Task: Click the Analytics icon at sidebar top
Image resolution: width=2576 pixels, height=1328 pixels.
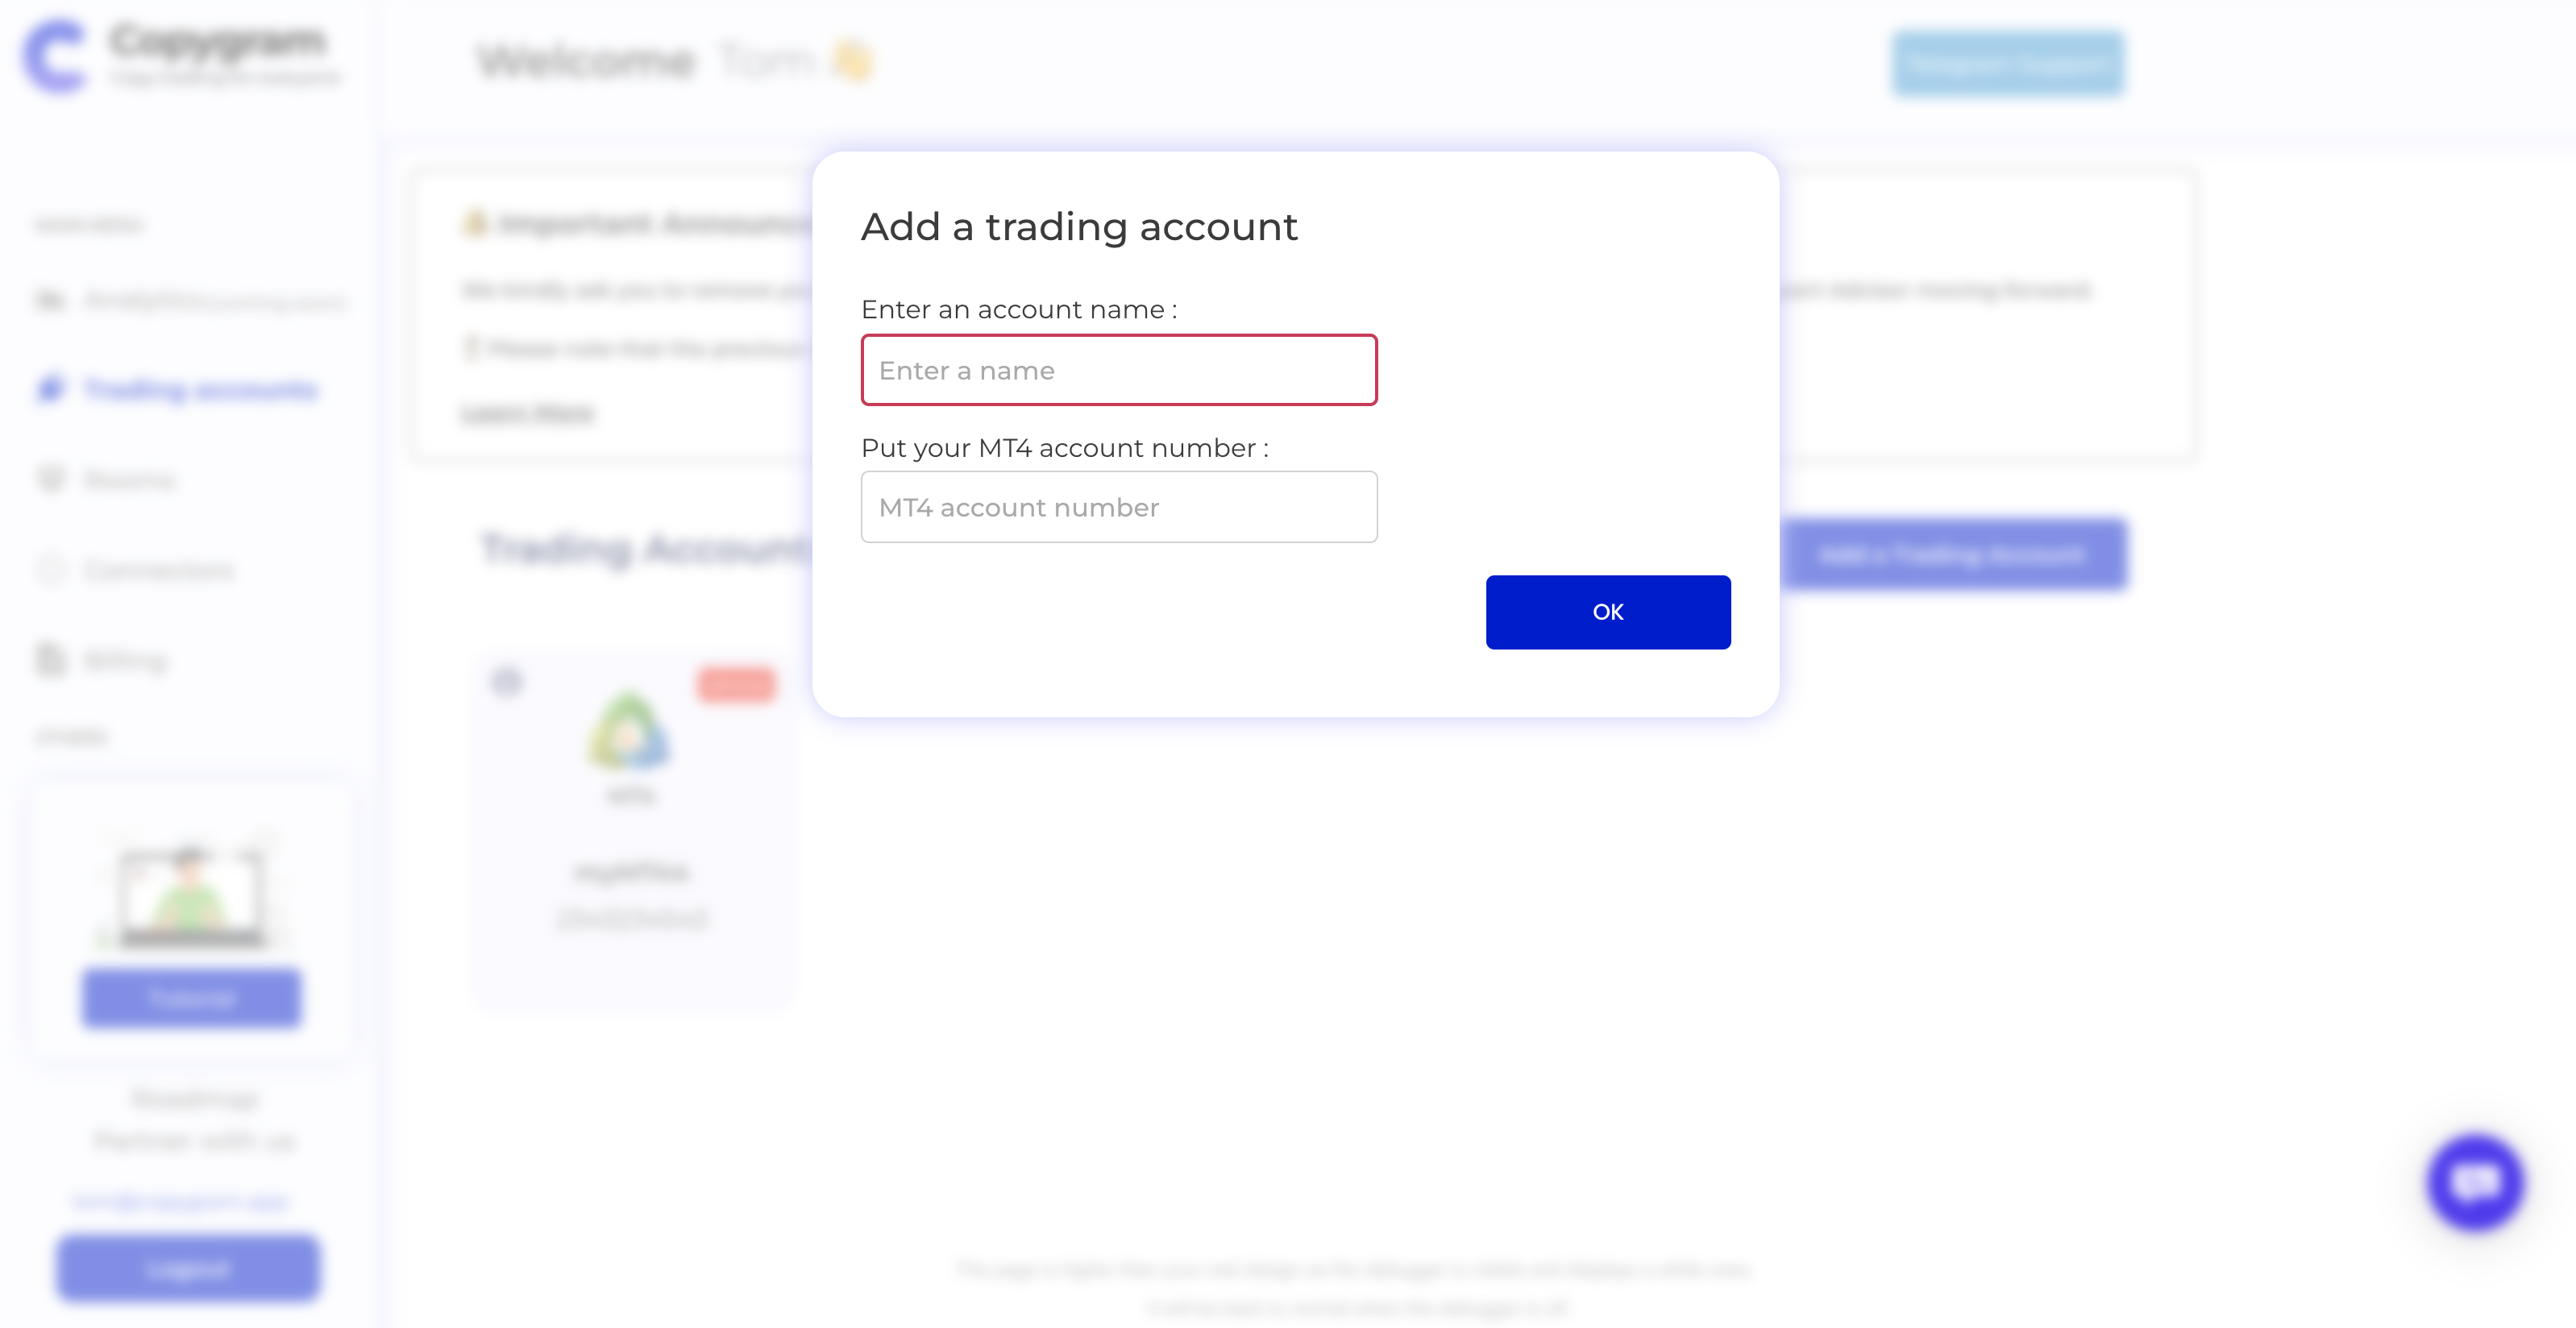Action: (50, 299)
